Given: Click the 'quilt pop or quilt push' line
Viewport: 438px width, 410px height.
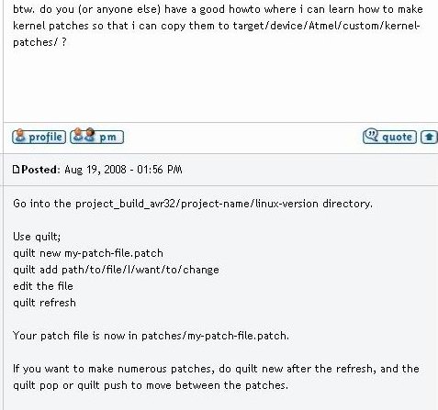Looking at the screenshot, I should click(151, 385).
